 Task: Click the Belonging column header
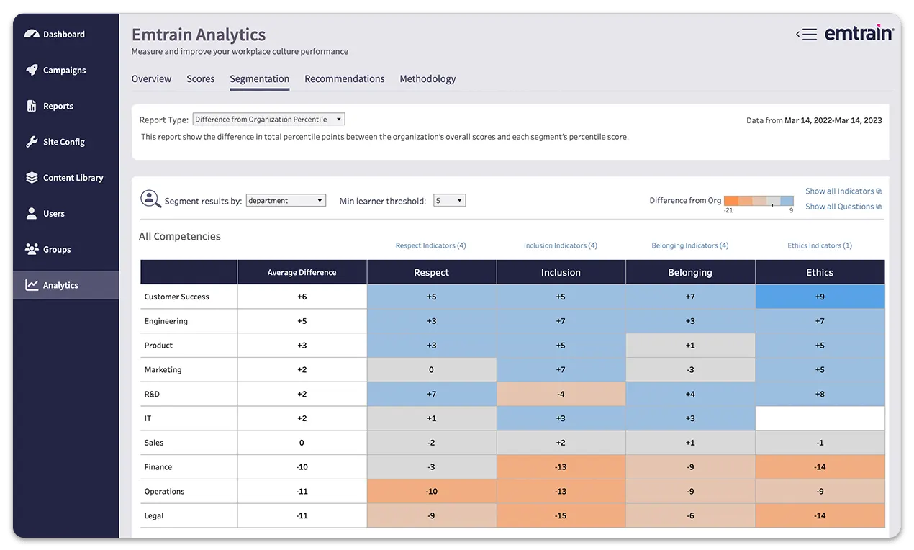click(x=690, y=272)
